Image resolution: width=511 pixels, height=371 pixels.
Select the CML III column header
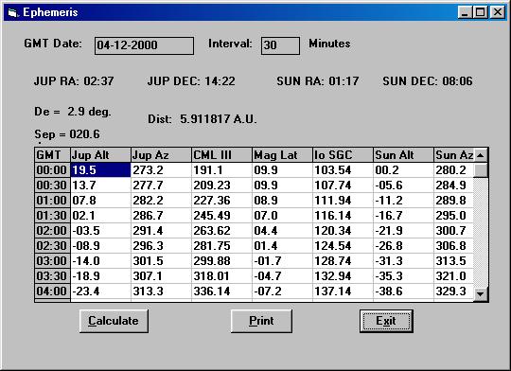[x=222, y=155]
